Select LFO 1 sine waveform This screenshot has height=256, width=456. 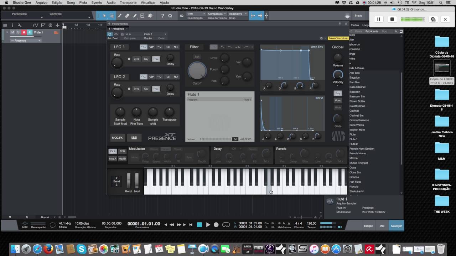coord(143,47)
